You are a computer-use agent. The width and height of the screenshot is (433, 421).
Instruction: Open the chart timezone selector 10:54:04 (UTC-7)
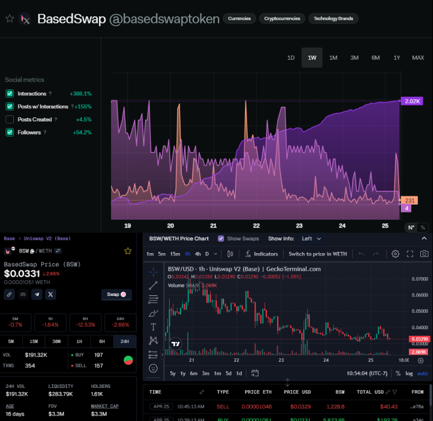[367, 373]
